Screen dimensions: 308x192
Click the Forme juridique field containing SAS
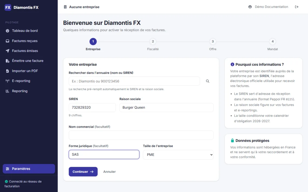click(104, 154)
